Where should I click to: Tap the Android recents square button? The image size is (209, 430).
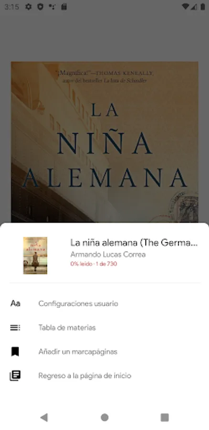(x=165, y=418)
